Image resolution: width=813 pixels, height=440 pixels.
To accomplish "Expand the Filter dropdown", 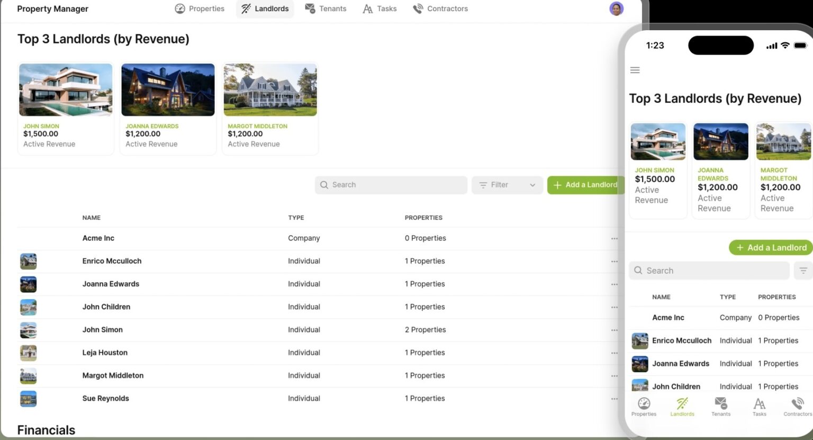I will (x=507, y=185).
